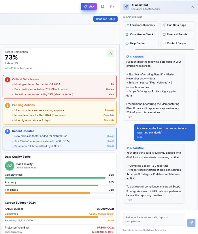Click the water droplet icon on Target Completion card
Viewport: 198px width, 234px height.
tap(111, 53)
